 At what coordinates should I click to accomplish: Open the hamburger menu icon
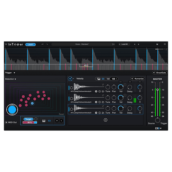coord(165,44)
